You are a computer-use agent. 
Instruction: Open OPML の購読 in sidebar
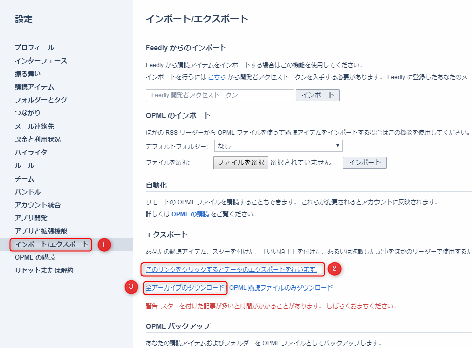click(x=35, y=257)
